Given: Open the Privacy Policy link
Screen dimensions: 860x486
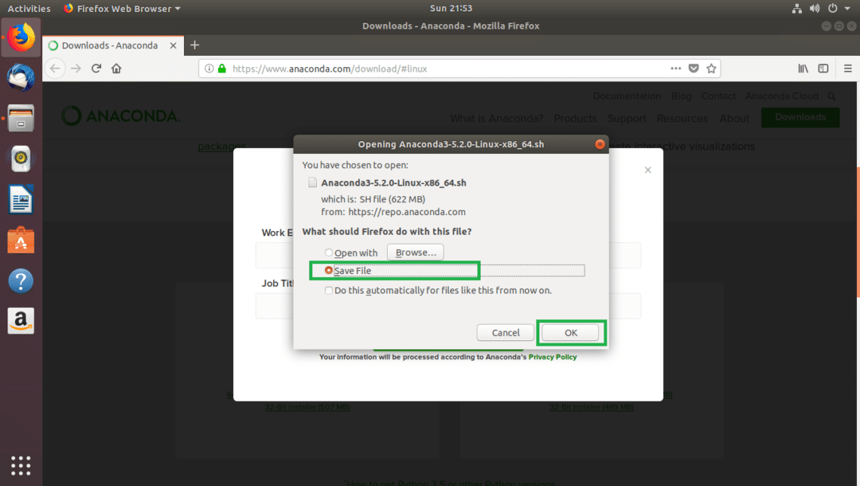Looking at the screenshot, I should [552, 357].
